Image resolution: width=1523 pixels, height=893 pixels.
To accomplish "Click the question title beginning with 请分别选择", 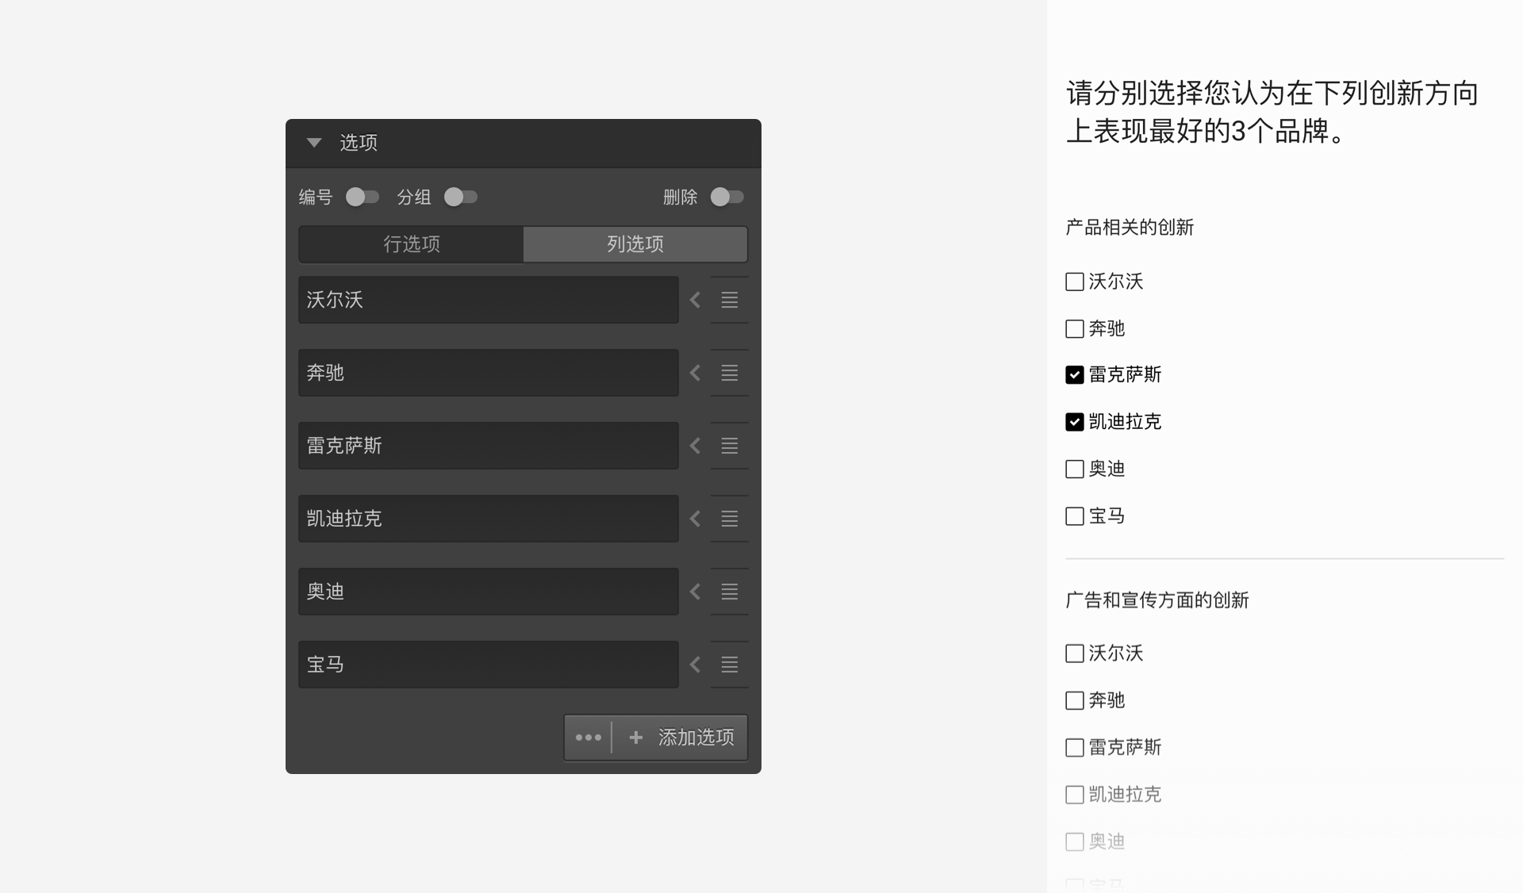I will [x=1272, y=112].
